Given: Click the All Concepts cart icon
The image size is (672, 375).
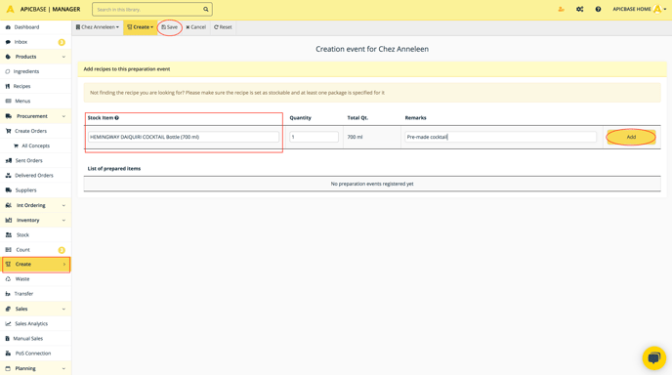Looking at the screenshot, I should coord(16,146).
